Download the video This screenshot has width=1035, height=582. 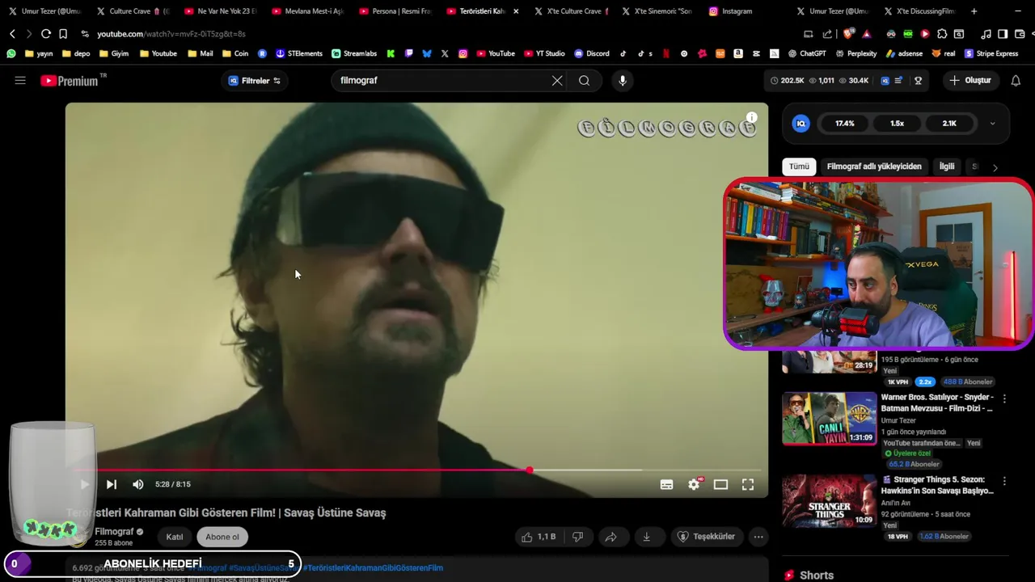pyautogui.click(x=647, y=537)
